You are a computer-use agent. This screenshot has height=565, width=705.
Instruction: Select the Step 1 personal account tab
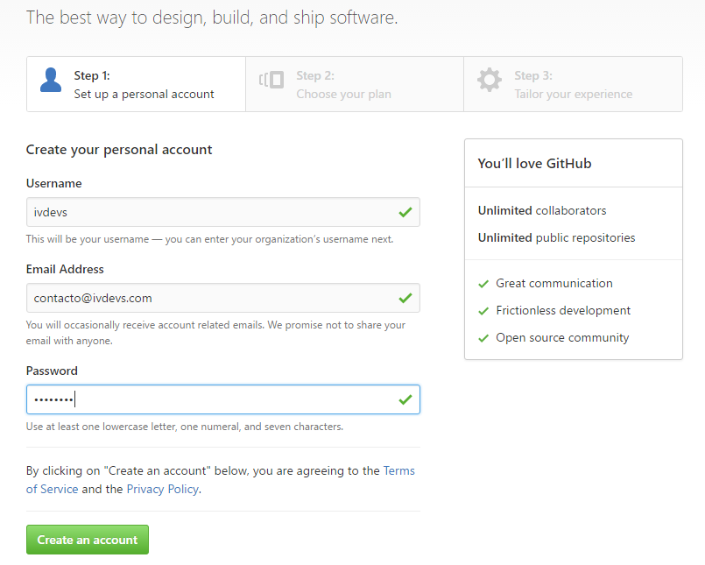137,84
